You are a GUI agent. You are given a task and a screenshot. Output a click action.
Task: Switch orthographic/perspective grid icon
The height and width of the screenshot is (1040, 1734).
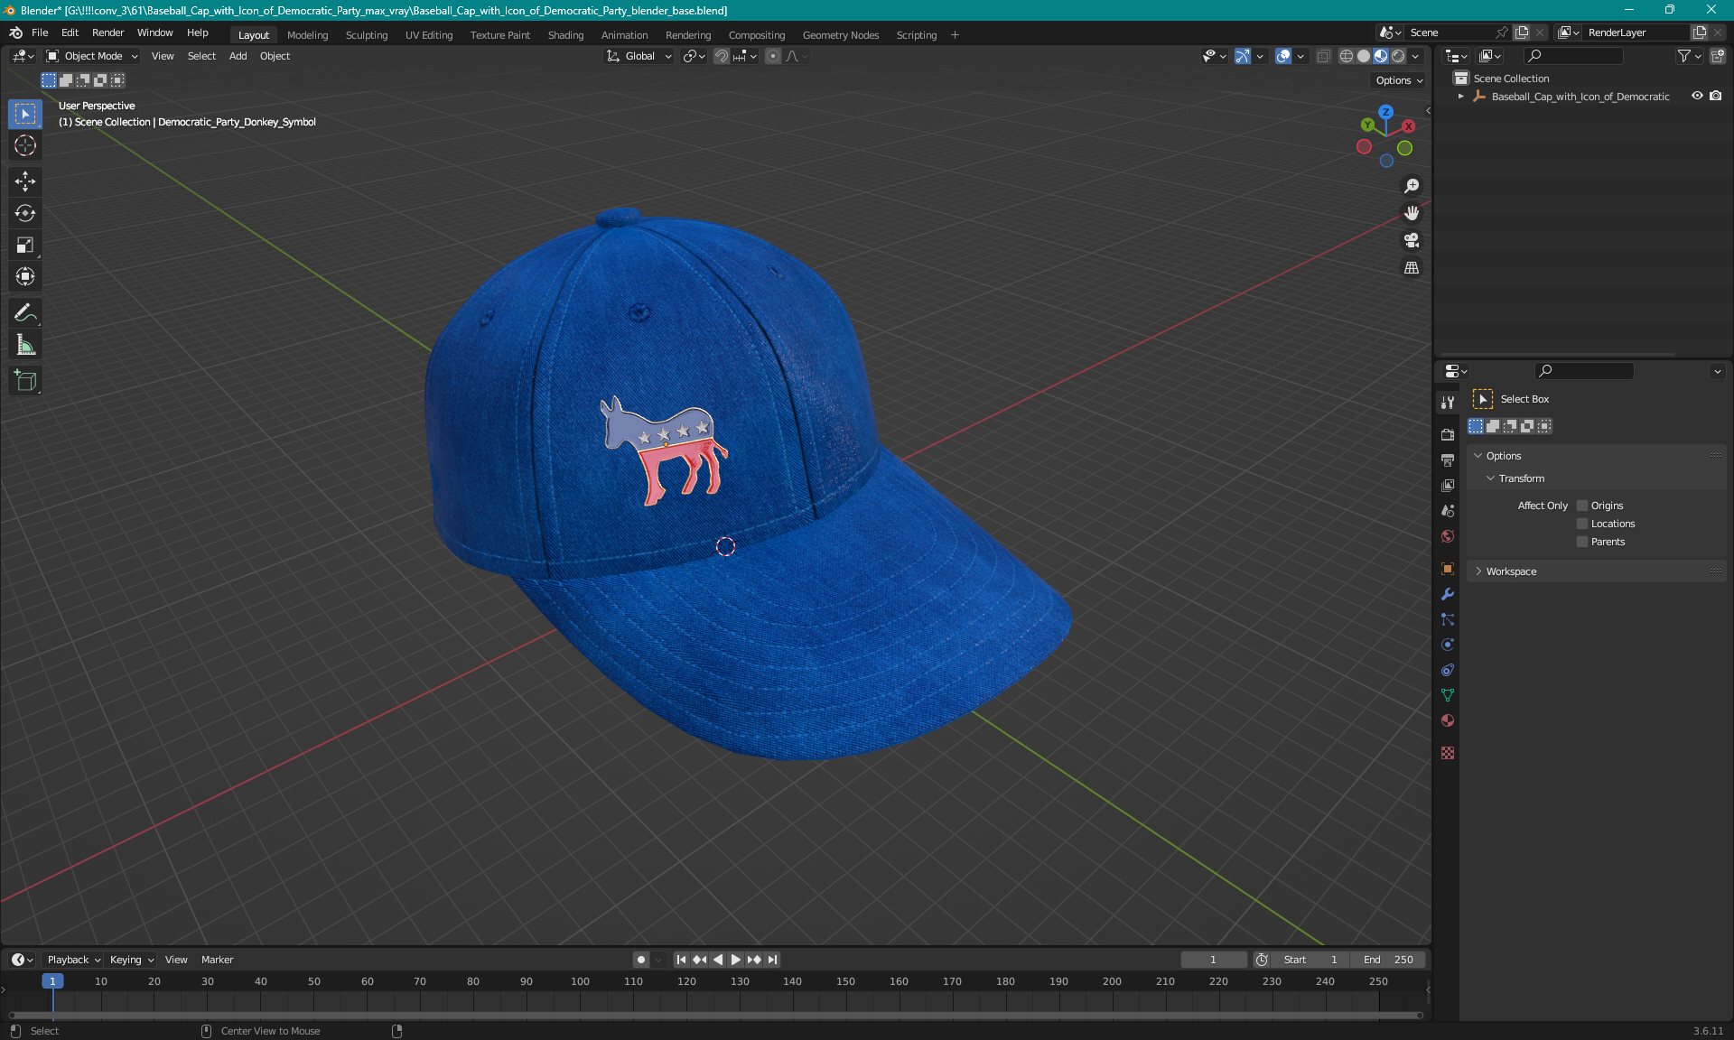1411,267
